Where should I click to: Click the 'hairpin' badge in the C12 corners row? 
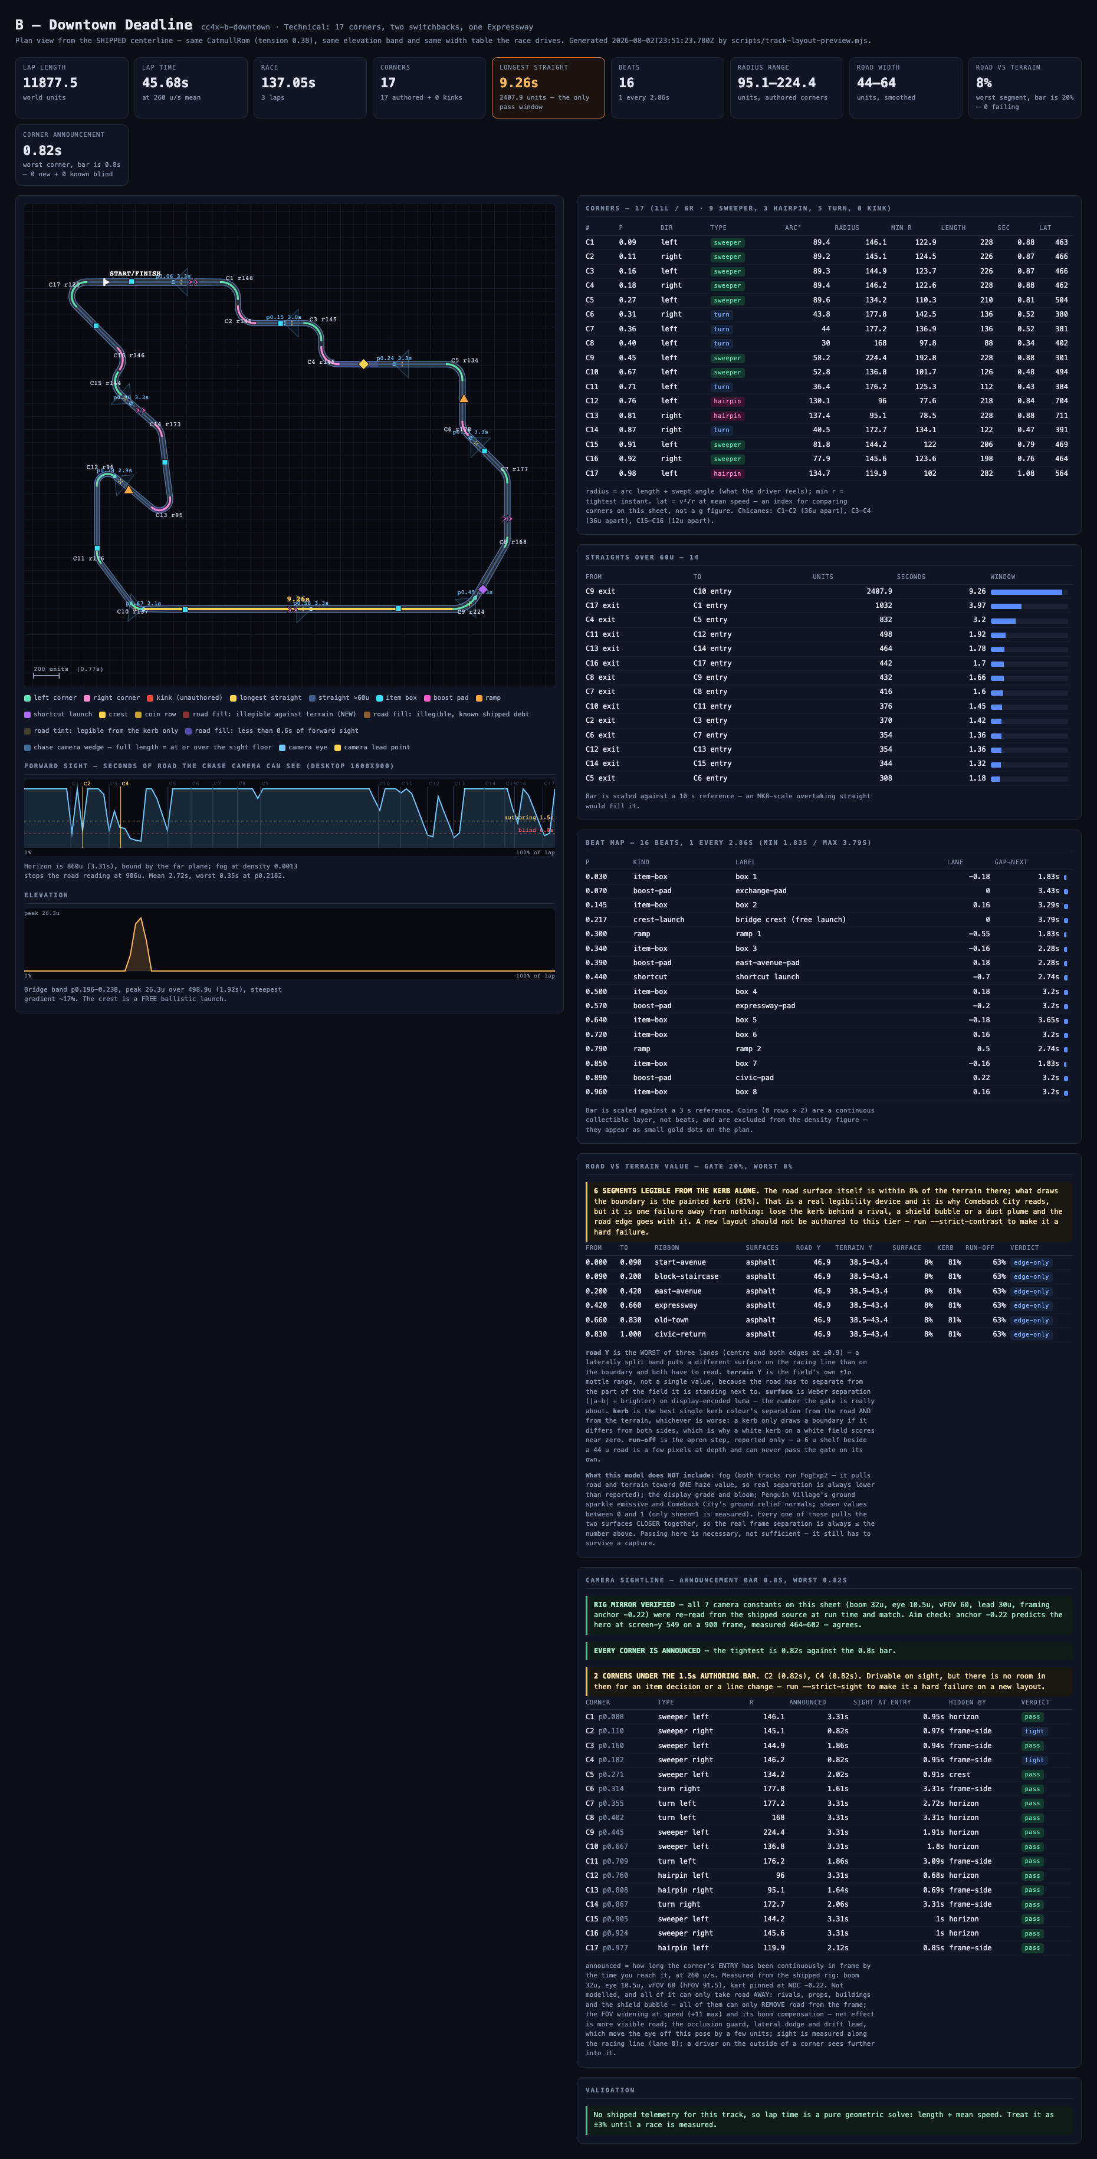click(x=727, y=401)
